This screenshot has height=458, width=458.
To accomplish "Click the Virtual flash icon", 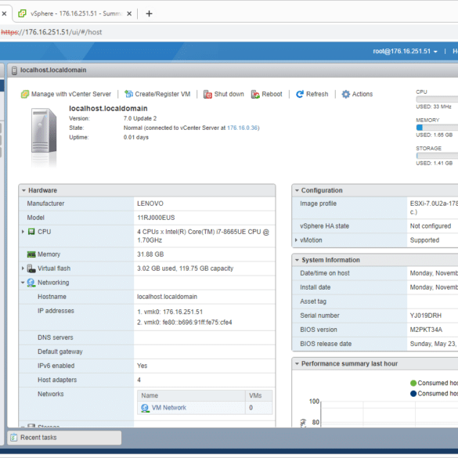I will [31, 269].
